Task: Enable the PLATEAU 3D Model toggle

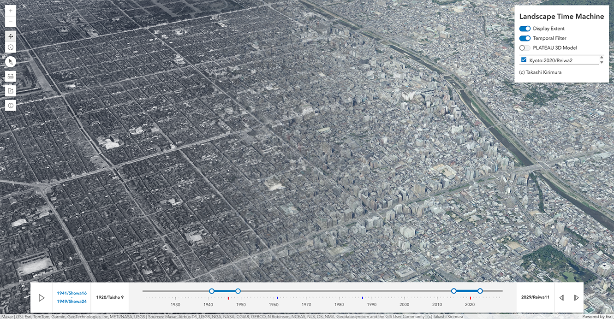Action: click(525, 48)
